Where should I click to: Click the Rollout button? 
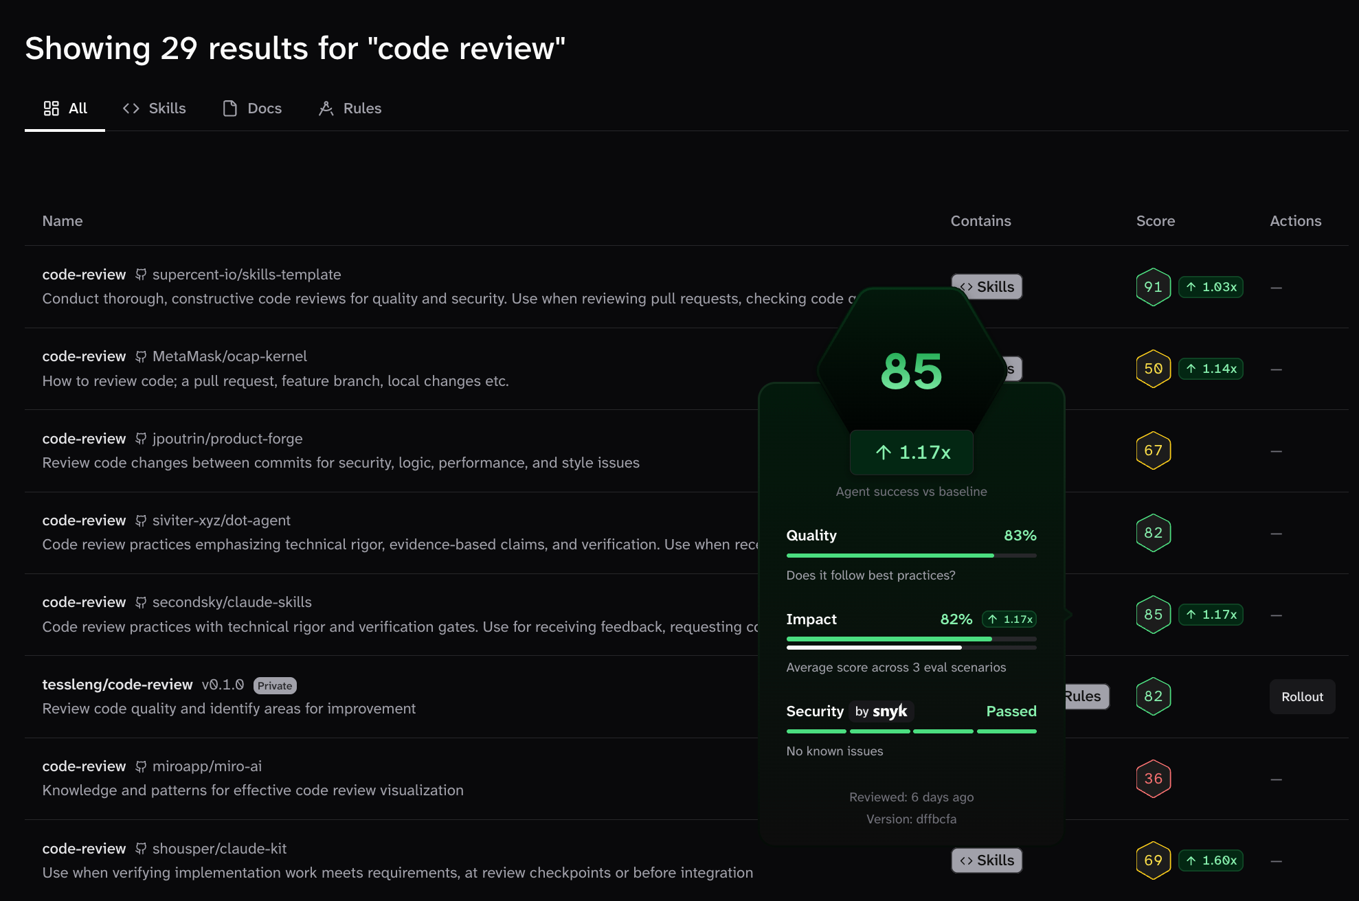tap(1302, 696)
